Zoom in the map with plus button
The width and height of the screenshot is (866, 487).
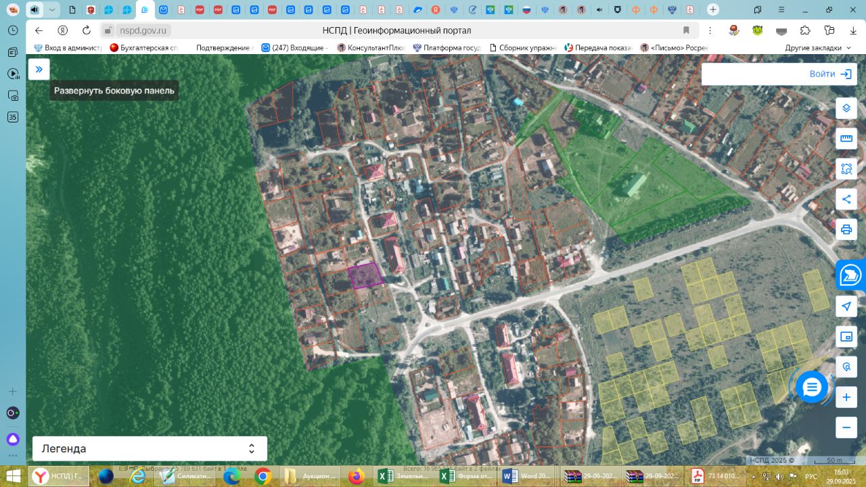point(846,397)
